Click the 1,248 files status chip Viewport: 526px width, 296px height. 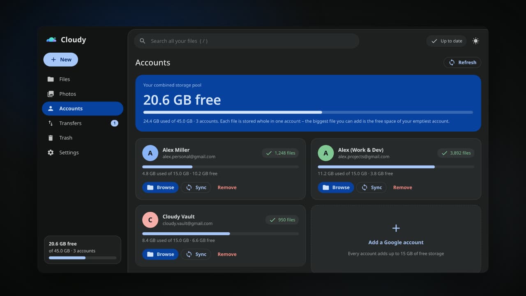pos(280,153)
